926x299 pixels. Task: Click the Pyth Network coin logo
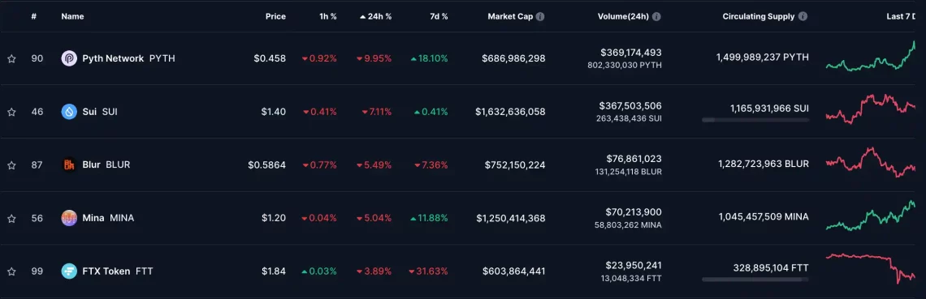pos(69,58)
